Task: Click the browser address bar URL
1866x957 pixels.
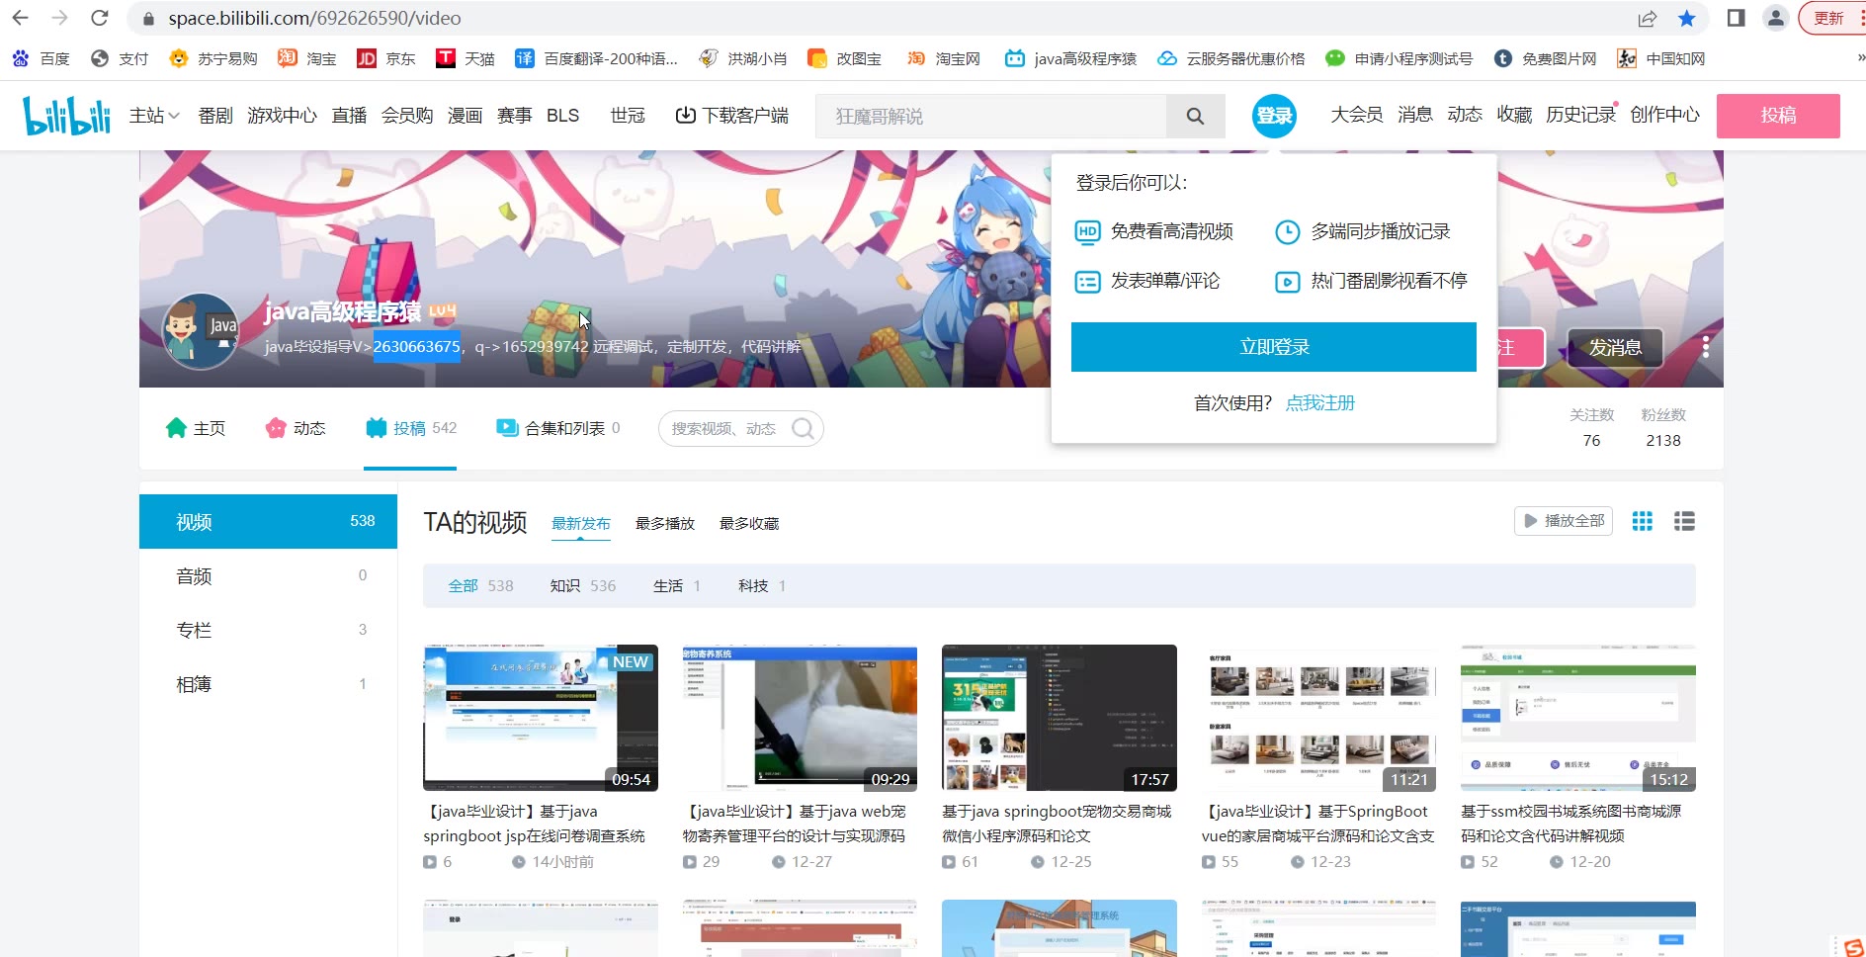Action: pos(314,18)
